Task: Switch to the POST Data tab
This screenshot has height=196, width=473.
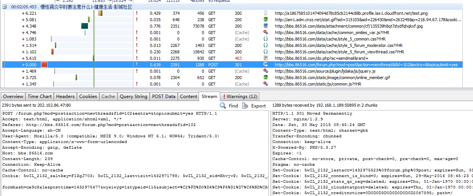Action: pos(163,96)
